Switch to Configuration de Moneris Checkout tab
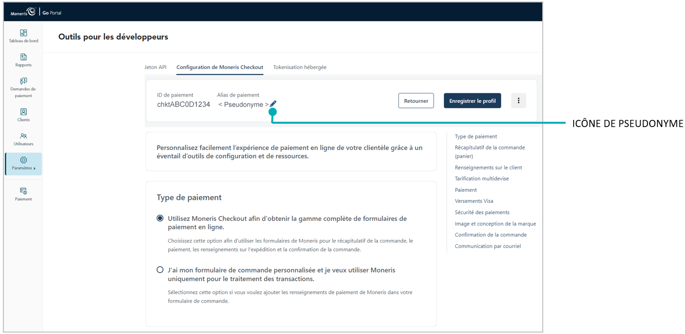The width and height of the screenshot is (685, 334). point(220,67)
